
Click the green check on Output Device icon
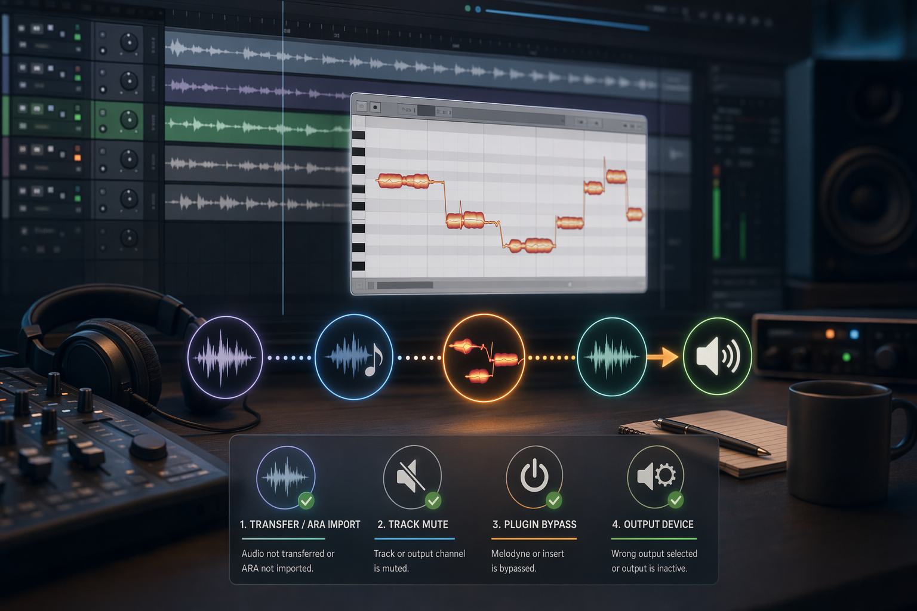(x=676, y=500)
